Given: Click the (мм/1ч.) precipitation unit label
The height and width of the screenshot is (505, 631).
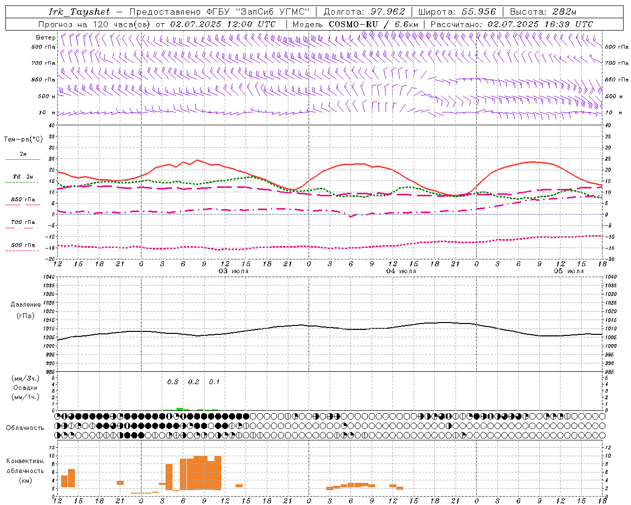Looking at the screenshot, I should 26,397.
